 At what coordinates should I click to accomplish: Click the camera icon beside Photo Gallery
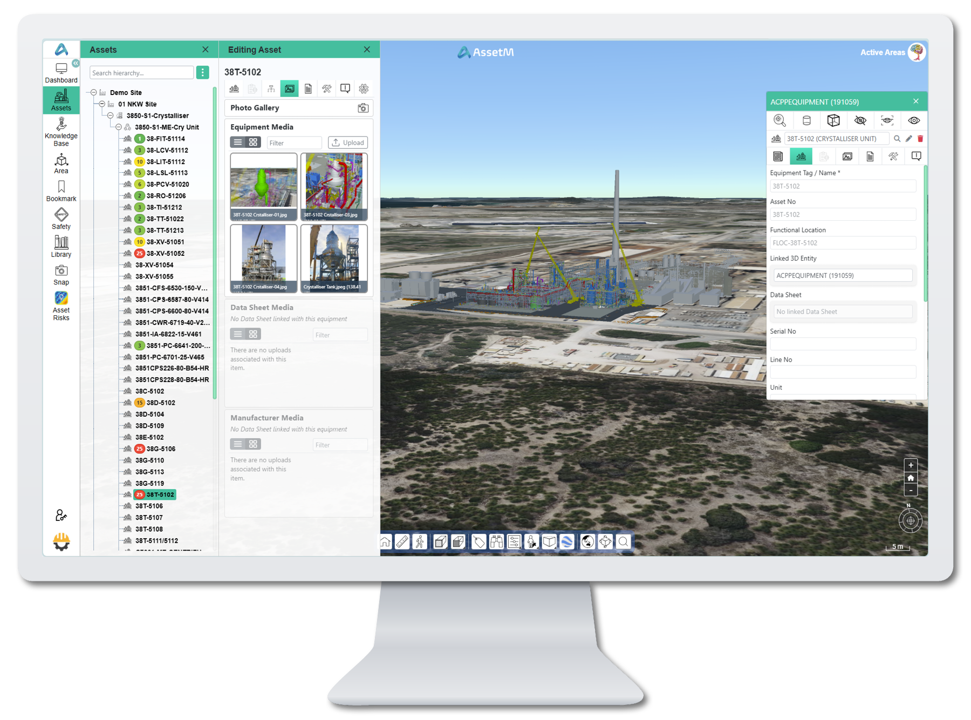tap(363, 108)
